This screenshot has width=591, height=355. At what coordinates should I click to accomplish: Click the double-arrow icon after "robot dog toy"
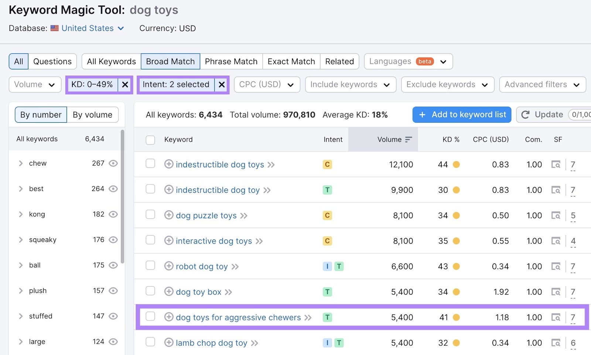click(235, 266)
